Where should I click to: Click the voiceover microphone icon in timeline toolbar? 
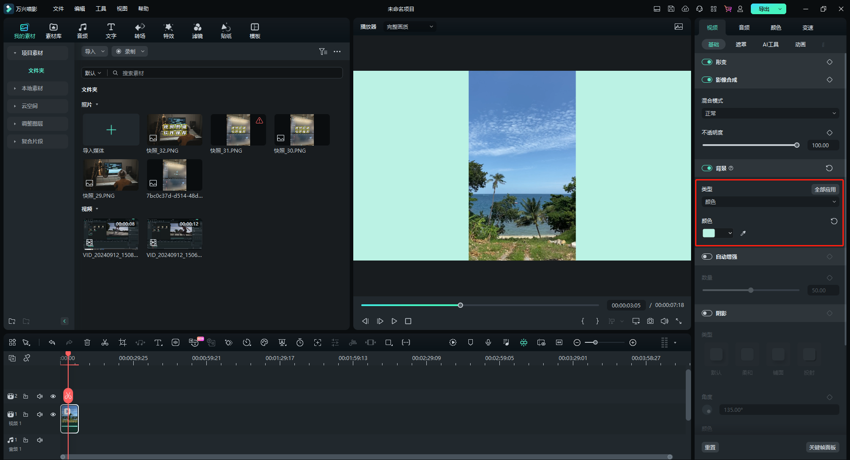pyautogui.click(x=488, y=342)
